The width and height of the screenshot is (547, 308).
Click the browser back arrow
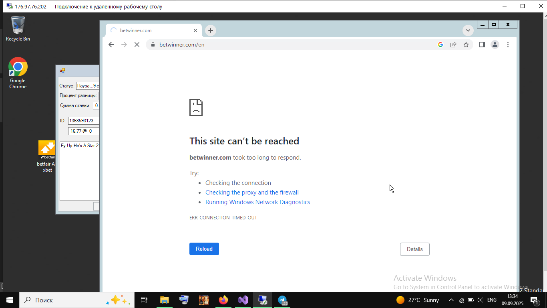(111, 45)
